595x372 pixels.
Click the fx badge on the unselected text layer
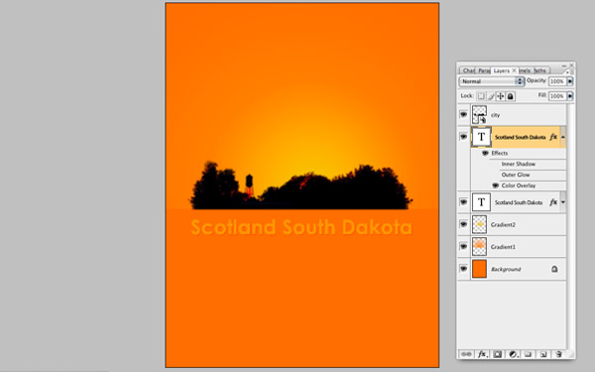[x=553, y=202]
